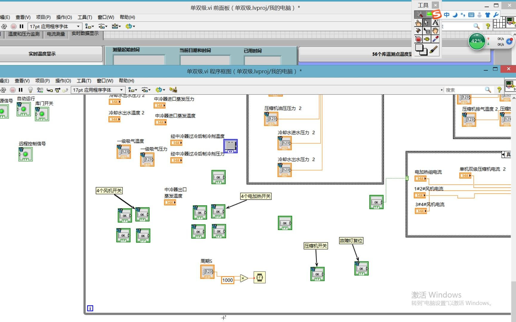Image resolution: width=516 pixels, height=322 pixels.
Task: Select the Edit Text tool
Action: [435, 23]
